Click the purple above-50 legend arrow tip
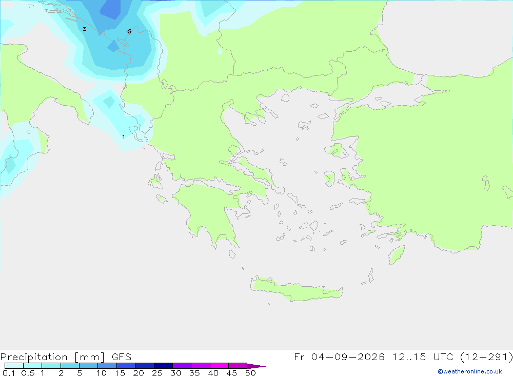The height and width of the screenshot is (376, 513). tap(256, 366)
